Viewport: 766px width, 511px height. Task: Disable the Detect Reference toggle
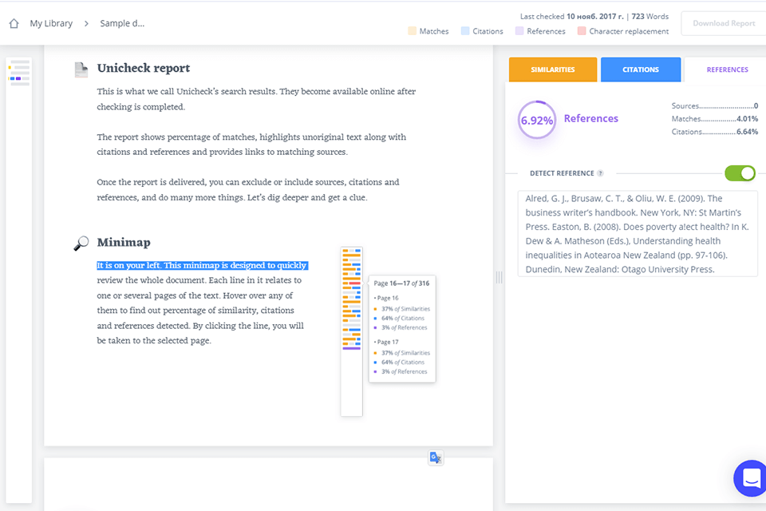point(740,172)
